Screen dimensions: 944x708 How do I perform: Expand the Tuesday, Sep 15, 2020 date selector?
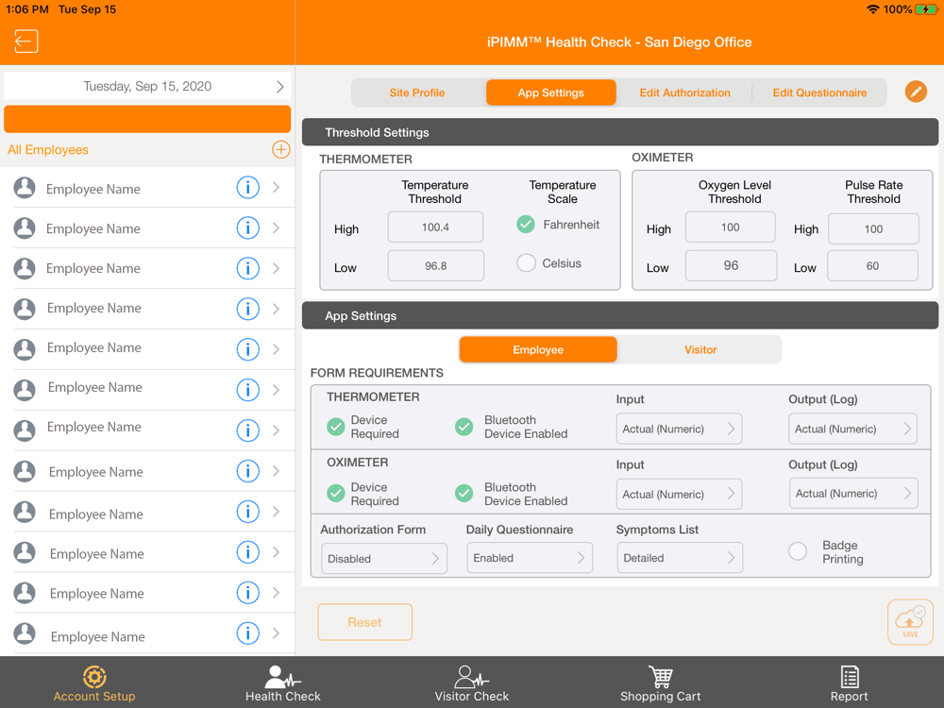[147, 86]
